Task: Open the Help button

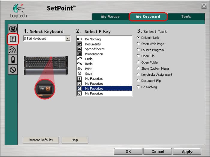Action: point(75,140)
